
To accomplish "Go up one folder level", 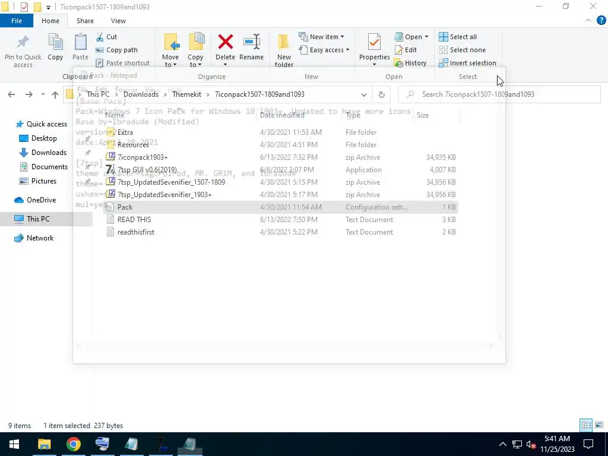I will tap(55, 94).
